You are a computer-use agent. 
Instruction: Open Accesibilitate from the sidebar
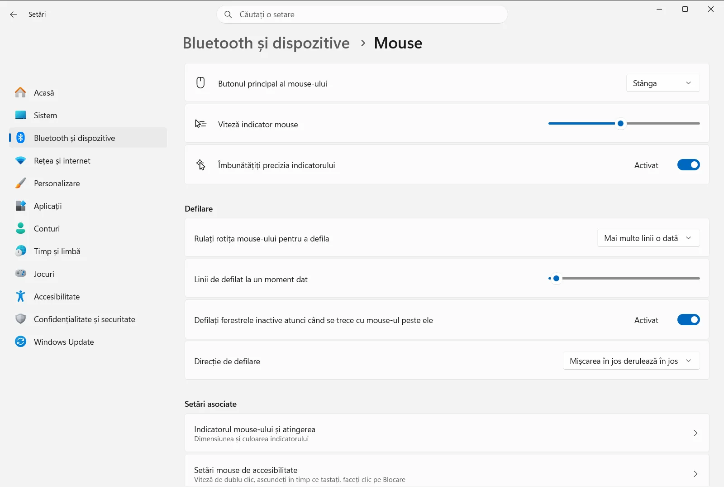click(x=88, y=296)
